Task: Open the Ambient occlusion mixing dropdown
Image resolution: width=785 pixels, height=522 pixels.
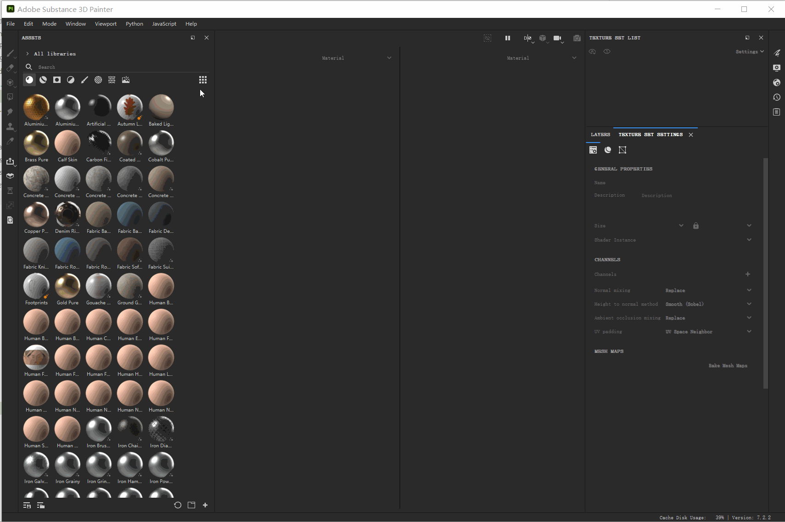Action: point(708,318)
